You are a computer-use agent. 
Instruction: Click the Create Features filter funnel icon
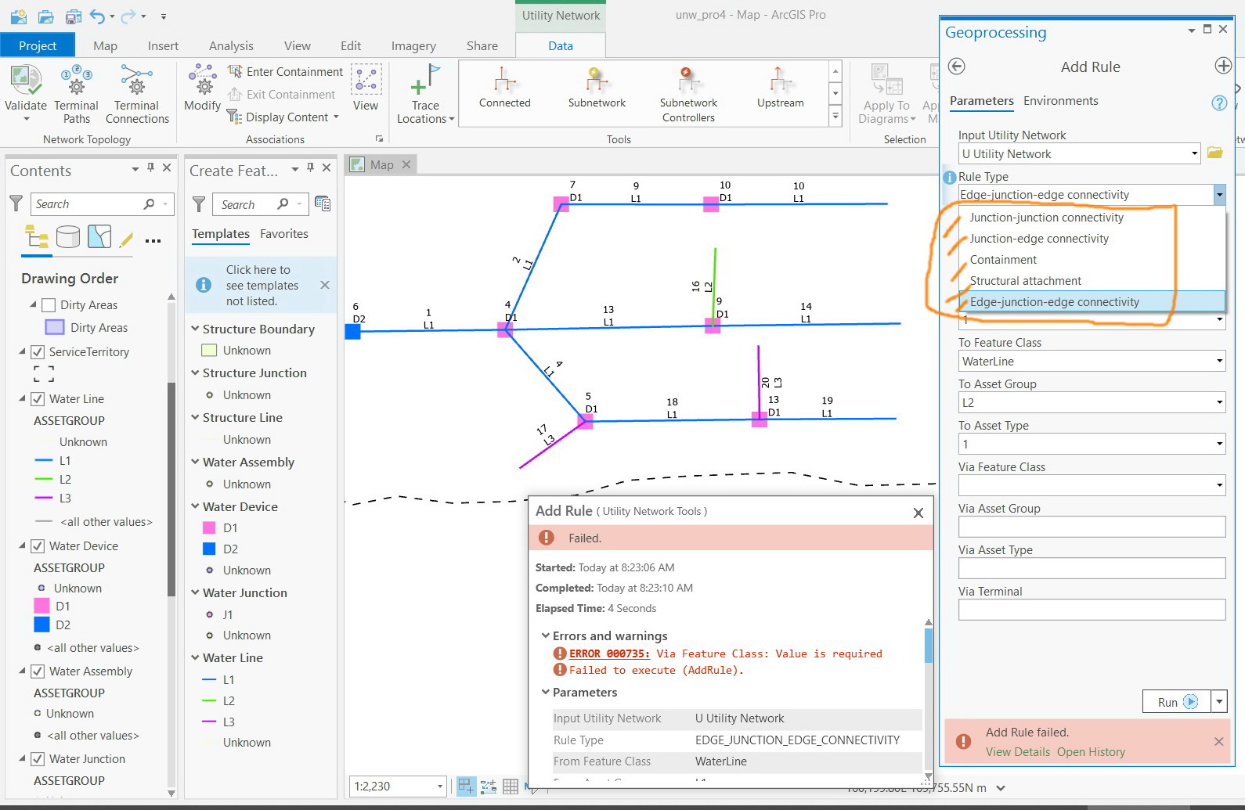point(199,204)
